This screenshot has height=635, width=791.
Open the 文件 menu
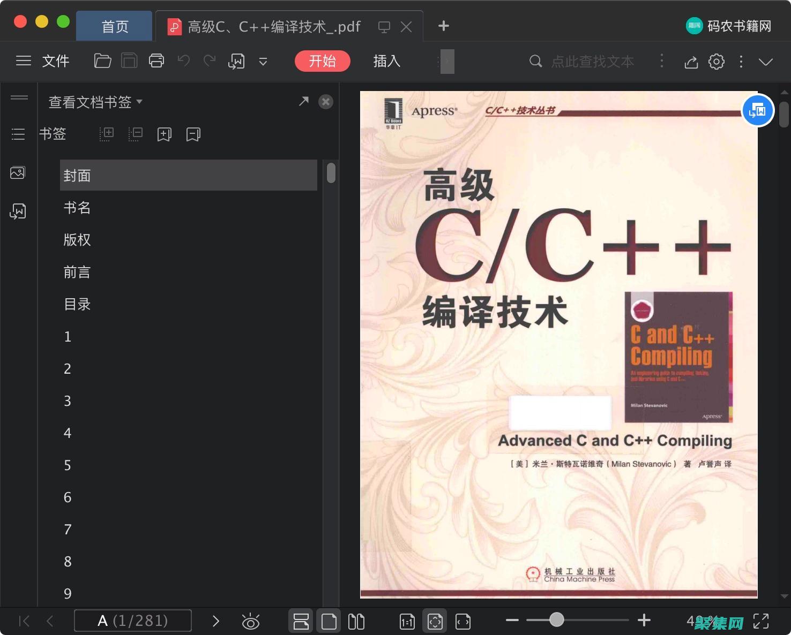[x=56, y=61]
